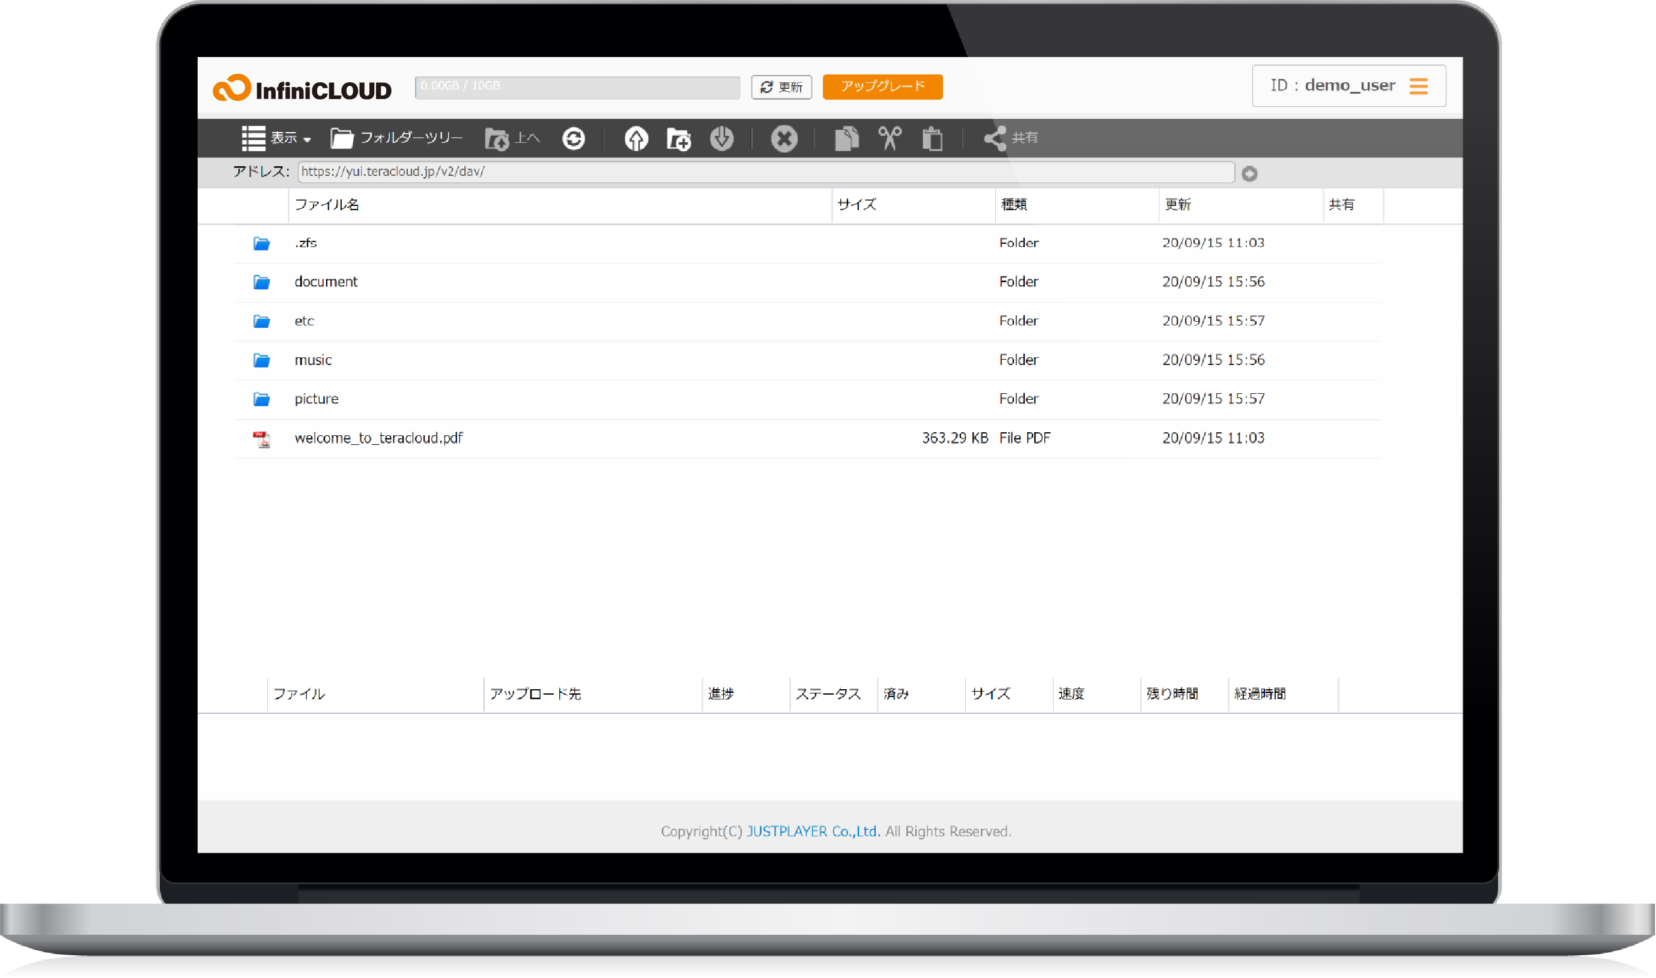Download the selected file
The width and height of the screenshot is (1656, 978).
(722, 139)
